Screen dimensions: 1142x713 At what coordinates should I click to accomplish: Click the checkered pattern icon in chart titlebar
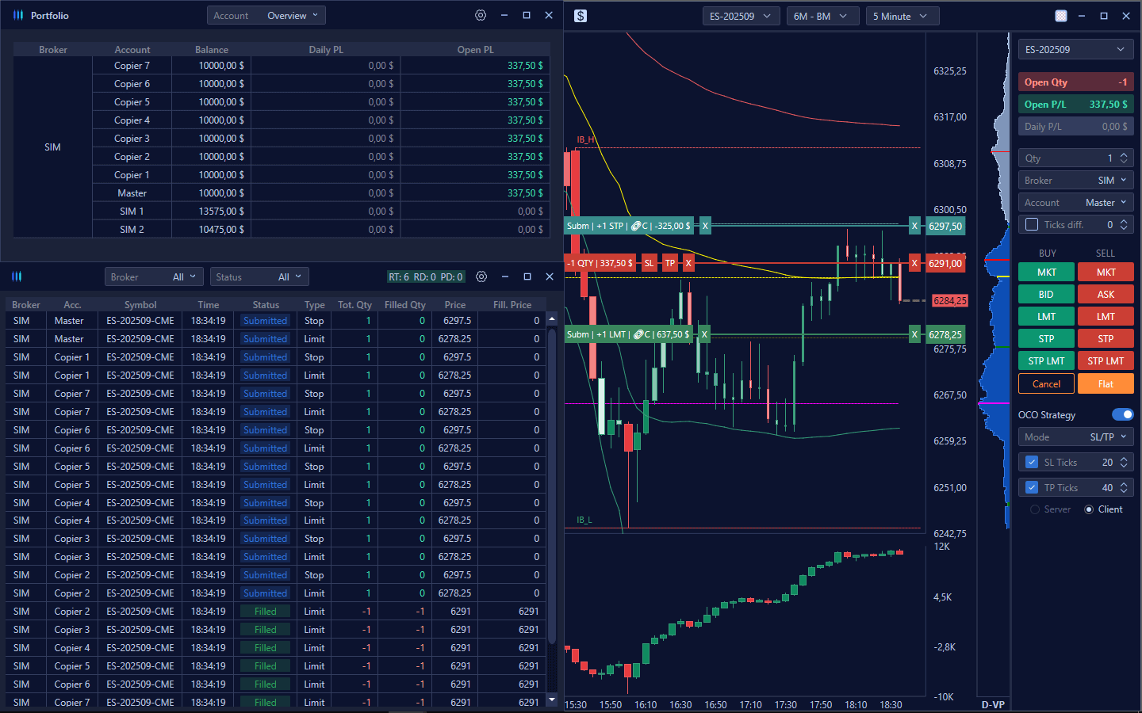(1061, 16)
